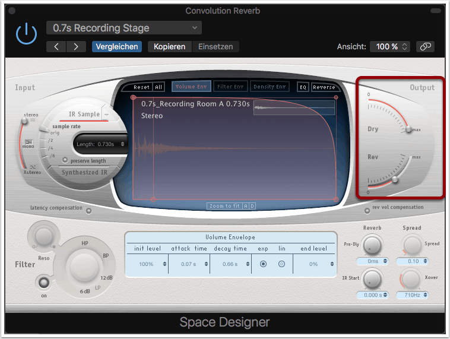Enable latency compensation

(89, 210)
